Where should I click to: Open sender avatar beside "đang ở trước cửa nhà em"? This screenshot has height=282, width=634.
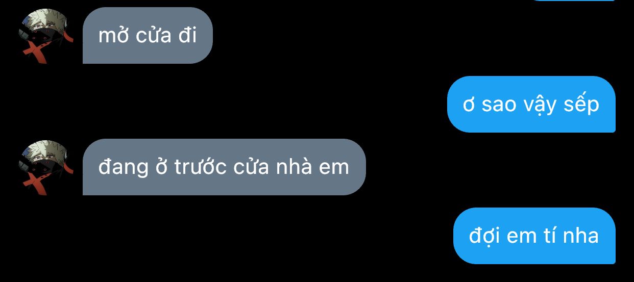click(x=46, y=167)
